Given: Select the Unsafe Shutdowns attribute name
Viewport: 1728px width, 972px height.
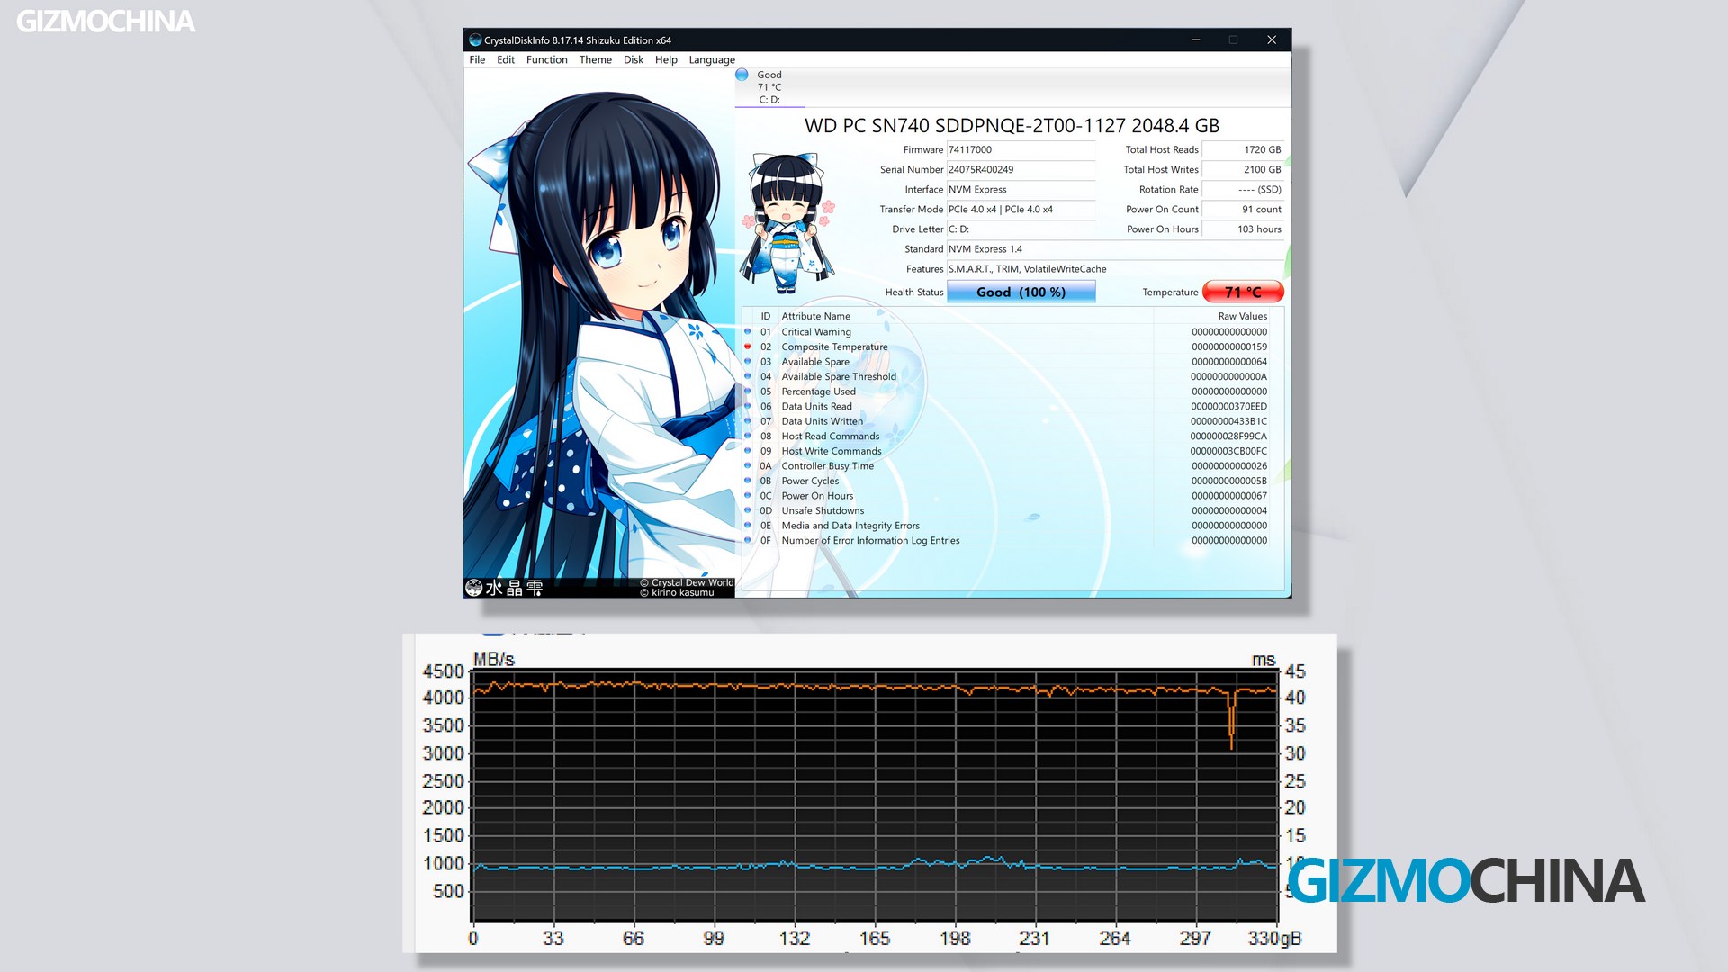Looking at the screenshot, I should coord(823,510).
